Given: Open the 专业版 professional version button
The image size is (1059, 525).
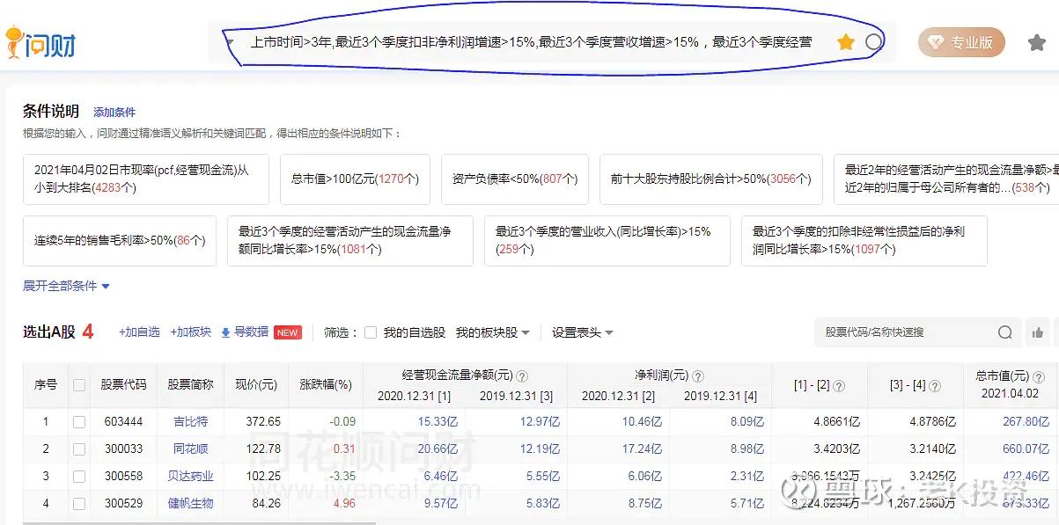Looking at the screenshot, I should pyautogui.click(x=961, y=42).
